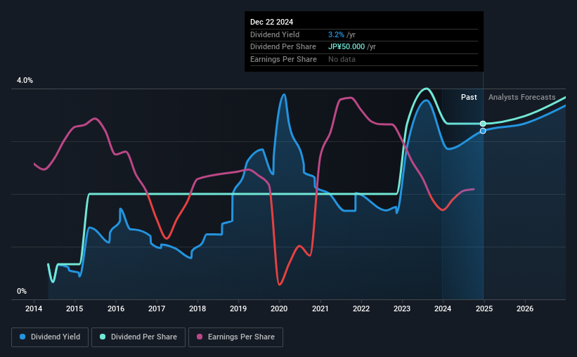Toggle the Dividend Yield legend button
577x357 pixels.
click(x=50, y=337)
